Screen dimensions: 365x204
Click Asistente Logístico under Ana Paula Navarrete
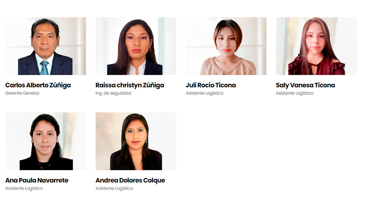tap(24, 189)
